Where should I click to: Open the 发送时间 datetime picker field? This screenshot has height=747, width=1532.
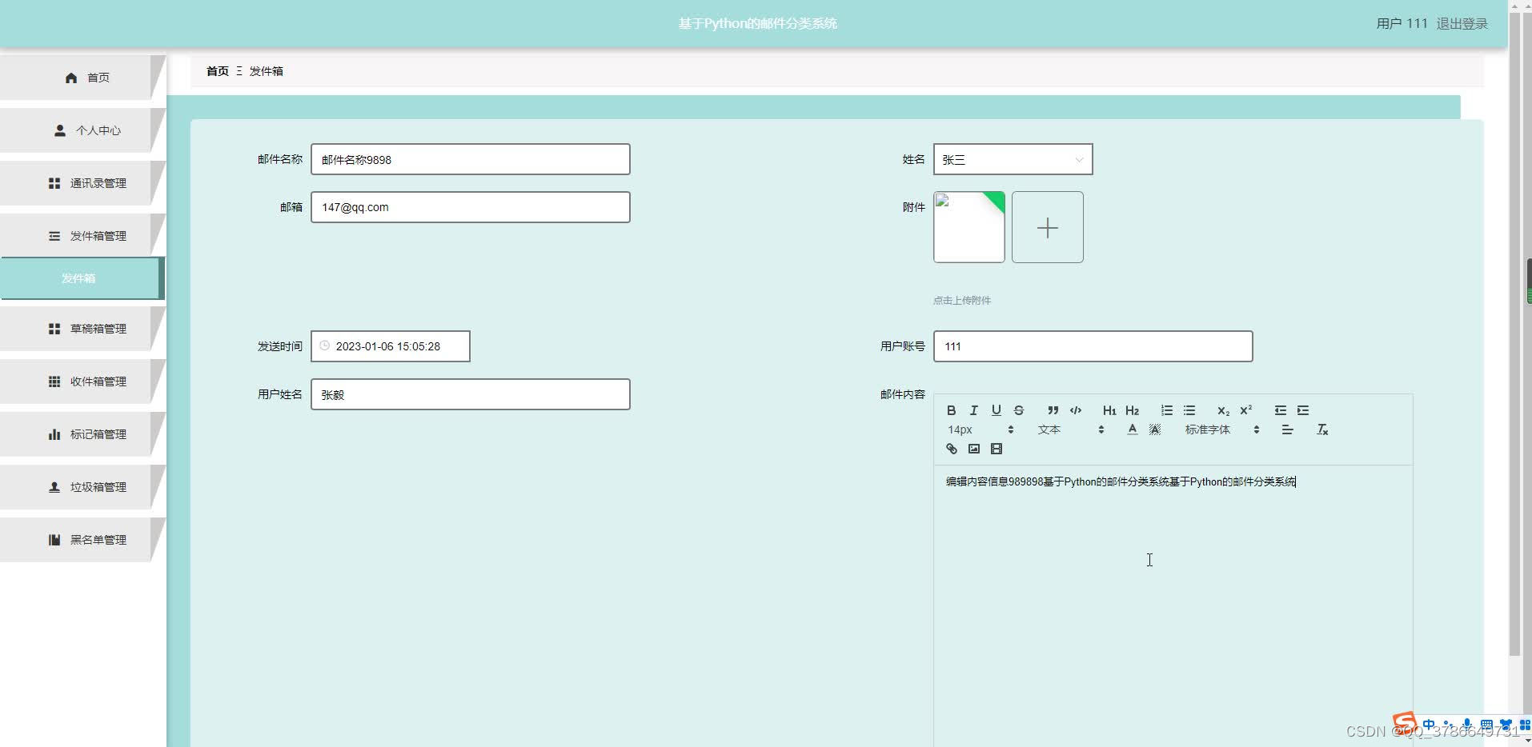[x=391, y=346]
